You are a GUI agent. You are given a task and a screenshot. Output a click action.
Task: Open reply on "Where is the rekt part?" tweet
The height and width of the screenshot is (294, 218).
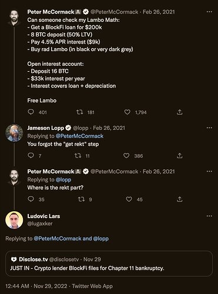click(x=31, y=199)
